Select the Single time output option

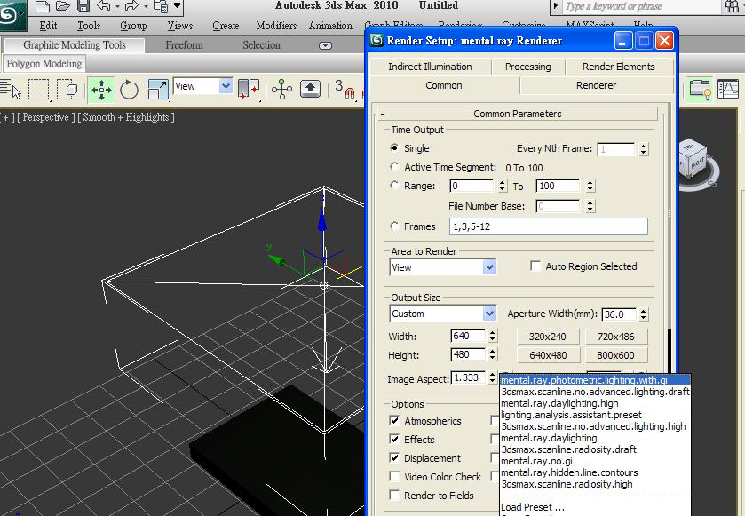coord(394,147)
